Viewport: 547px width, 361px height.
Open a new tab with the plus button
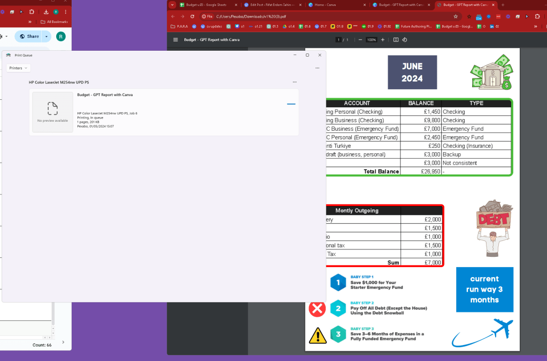coord(503,5)
